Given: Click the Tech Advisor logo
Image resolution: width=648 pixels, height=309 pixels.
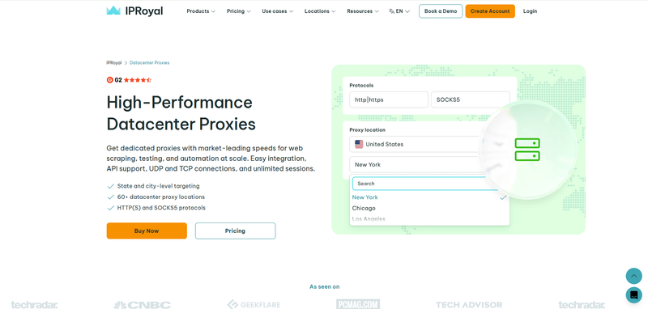Looking at the screenshot, I should pos(469,305).
